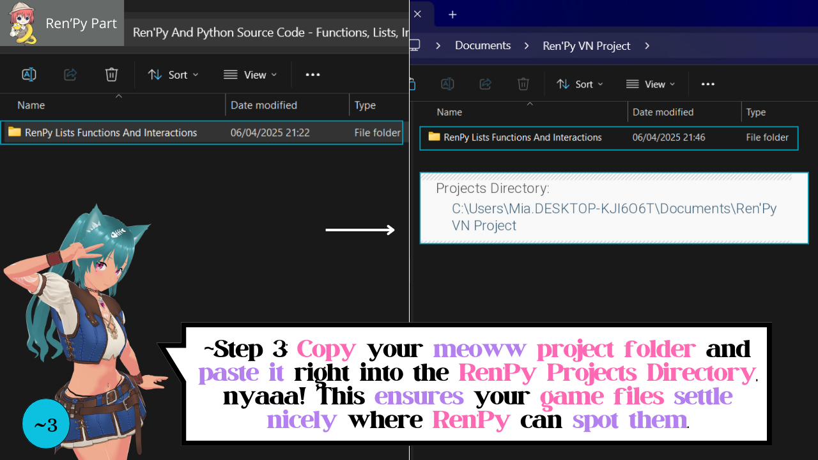Click the Type column header in the Ren'Py VN Project window

pos(756,112)
